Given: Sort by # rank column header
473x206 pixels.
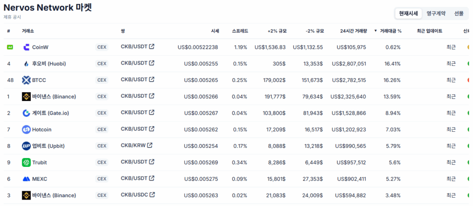Looking at the screenshot, I should [8, 31].
